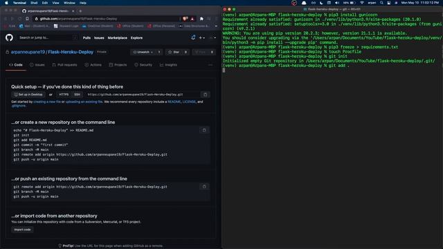Open the Edit menu
This screenshot has height=249, width=443.
click(45, 3)
